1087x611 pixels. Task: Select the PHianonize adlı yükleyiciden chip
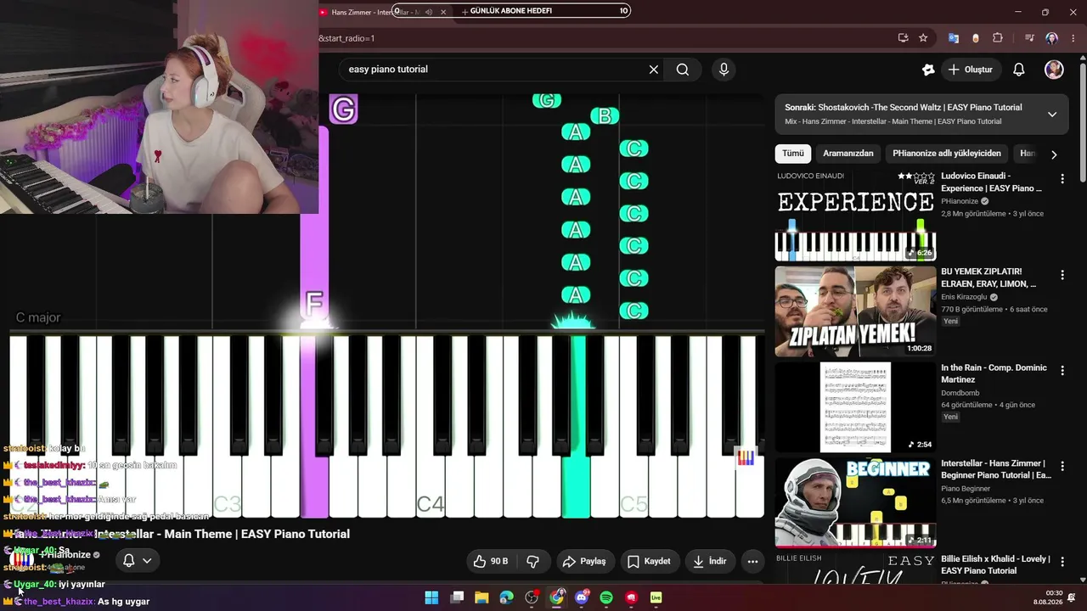click(x=947, y=154)
